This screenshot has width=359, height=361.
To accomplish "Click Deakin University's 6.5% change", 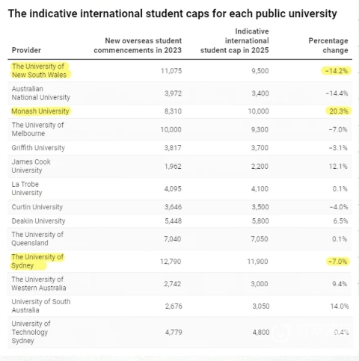I will click(x=340, y=221).
